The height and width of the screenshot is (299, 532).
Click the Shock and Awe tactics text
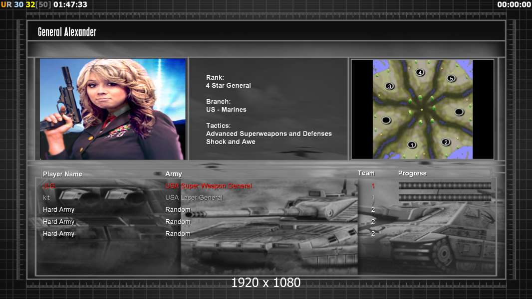point(231,142)
